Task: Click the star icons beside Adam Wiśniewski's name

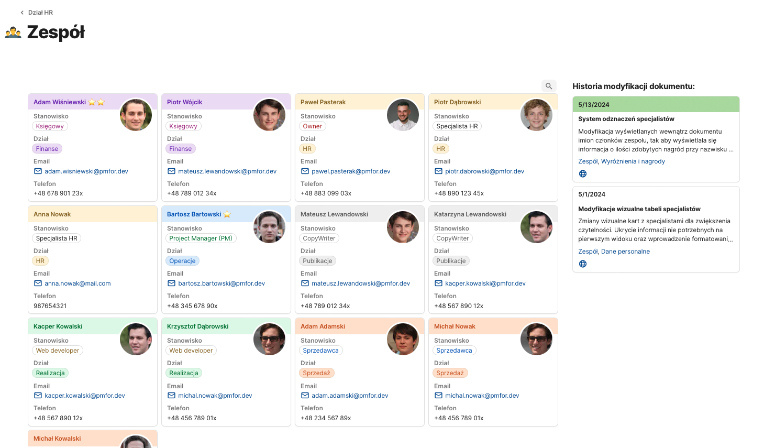Action: (x=96, y=102)
